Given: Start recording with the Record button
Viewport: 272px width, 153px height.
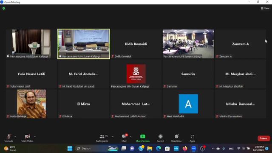Looking at the screenshot, I should coord(161,138).
